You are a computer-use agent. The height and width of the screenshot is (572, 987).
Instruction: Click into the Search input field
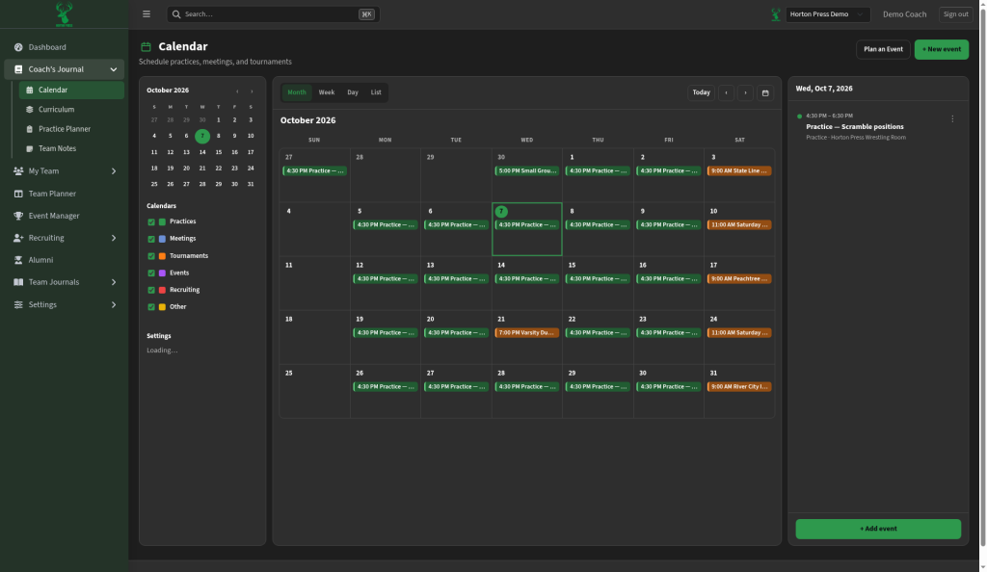[273, 14]
